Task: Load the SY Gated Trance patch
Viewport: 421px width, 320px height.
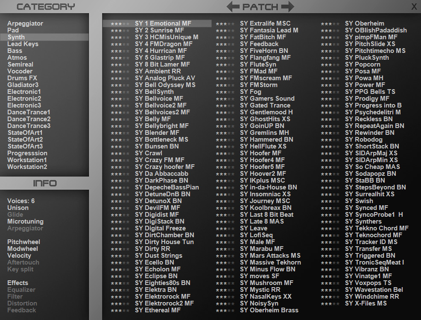Action: click(265, 105)
